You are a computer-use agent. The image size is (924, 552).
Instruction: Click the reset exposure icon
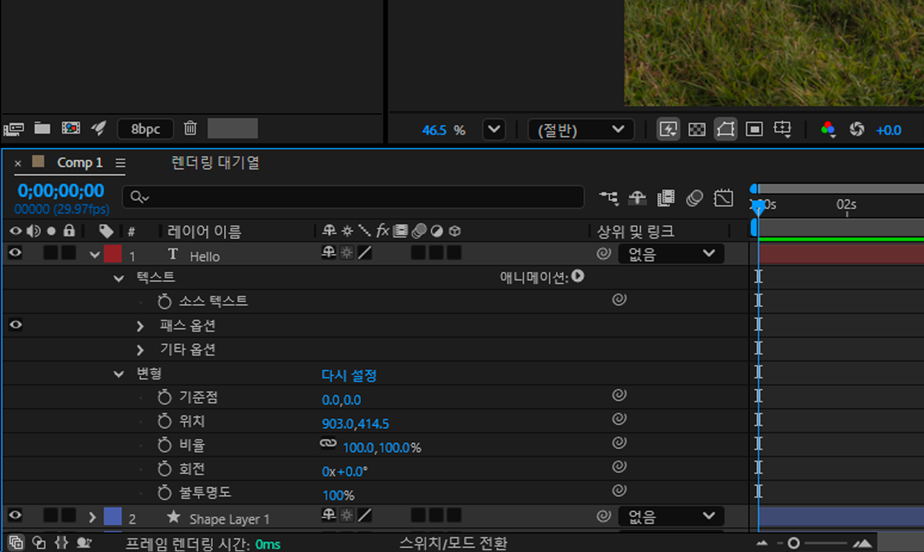pos(857,130)
